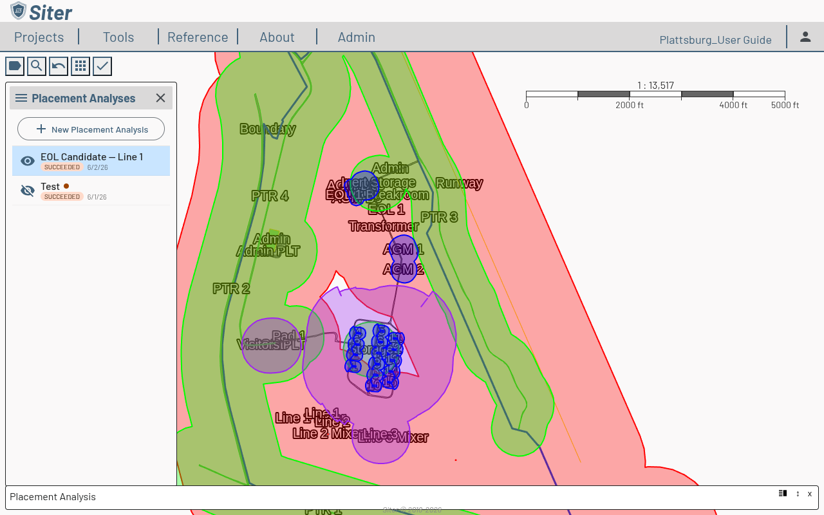The image size is (824, 515).
Task: Hide the EOL Candidate — Line 1 analysis
Action: point(28,161)
